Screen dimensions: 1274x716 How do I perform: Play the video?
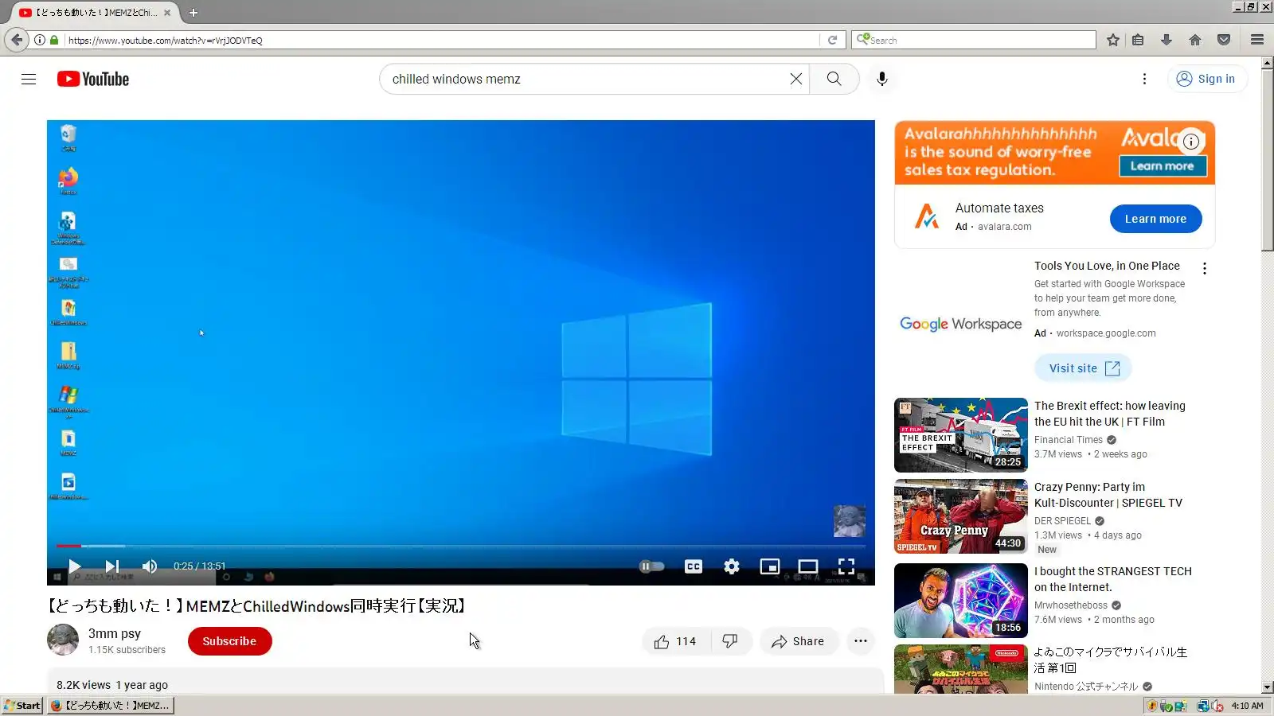(x=75, y=566)
